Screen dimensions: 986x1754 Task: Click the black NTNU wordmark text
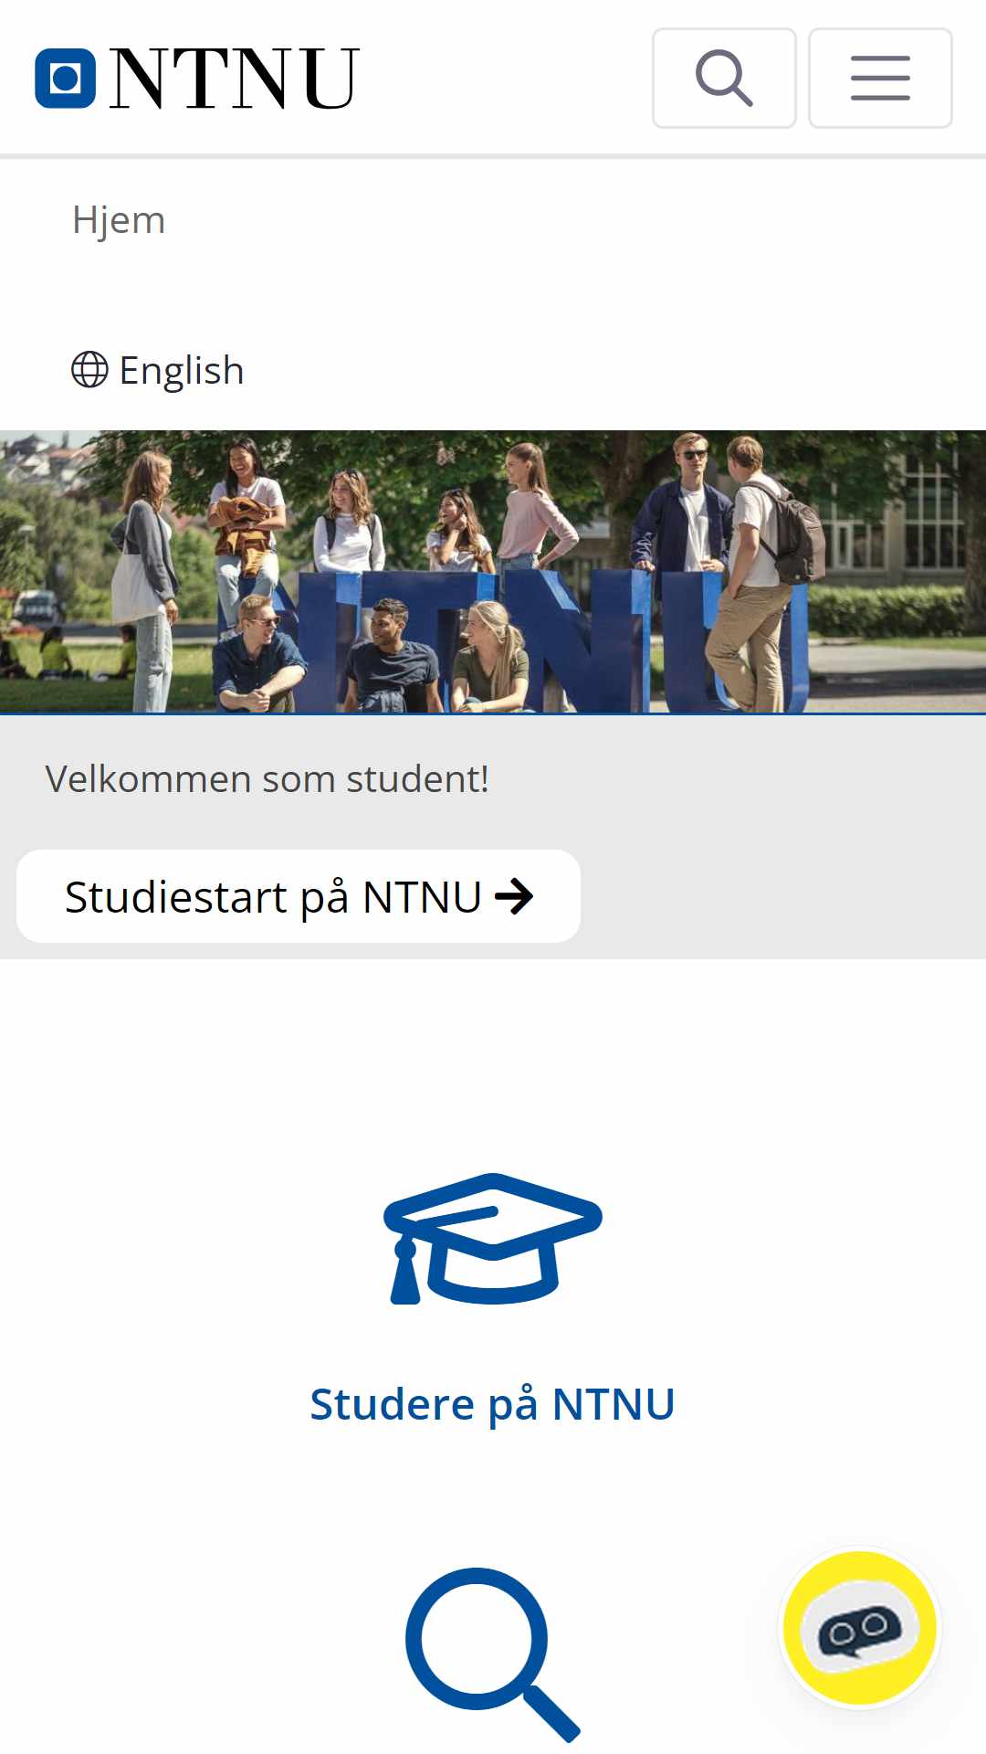point(235,79)
